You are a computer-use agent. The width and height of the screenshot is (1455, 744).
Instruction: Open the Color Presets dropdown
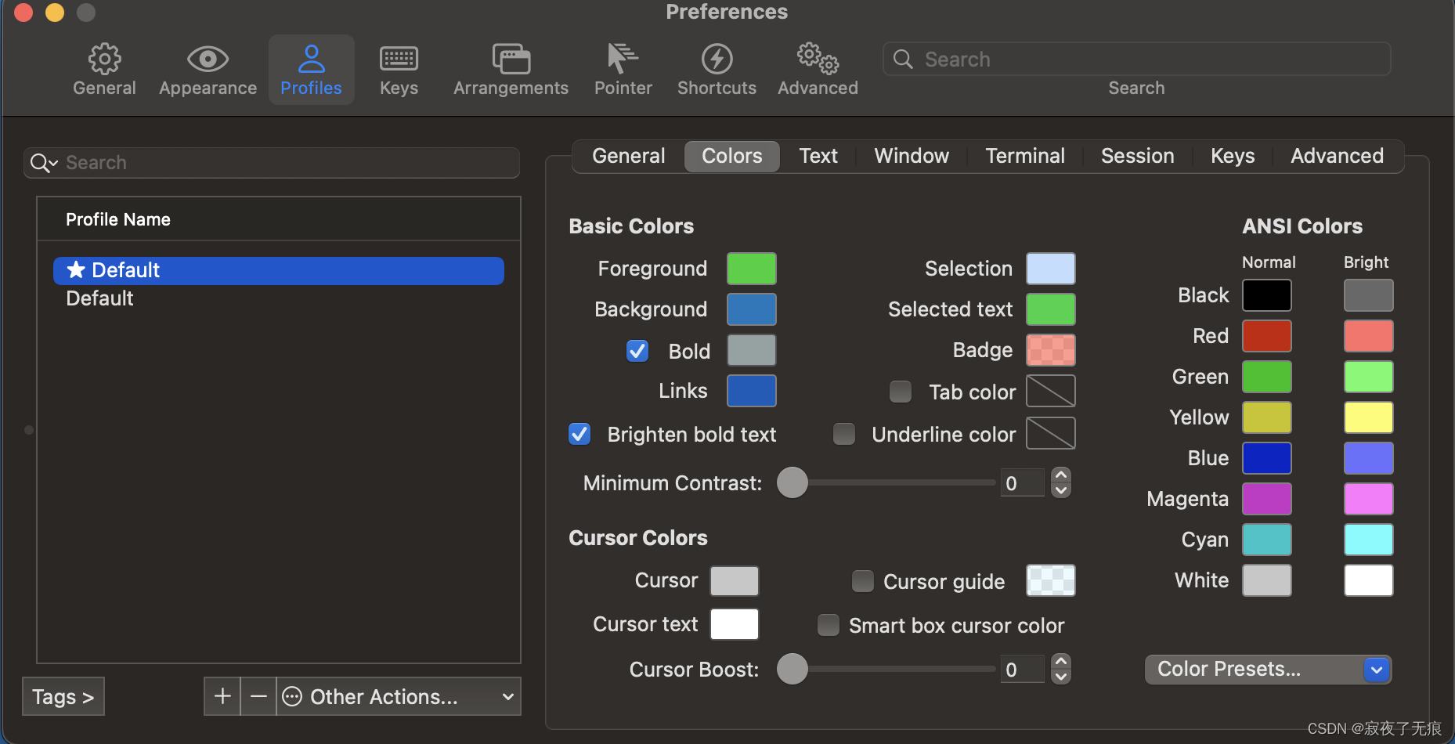(1266, 669)
